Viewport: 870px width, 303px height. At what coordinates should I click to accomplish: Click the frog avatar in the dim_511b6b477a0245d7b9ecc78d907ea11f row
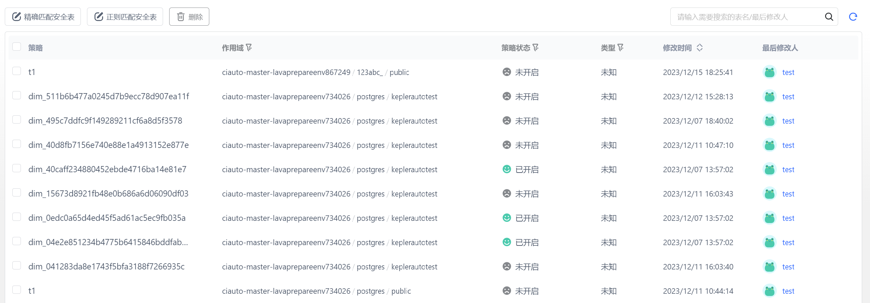770,97
